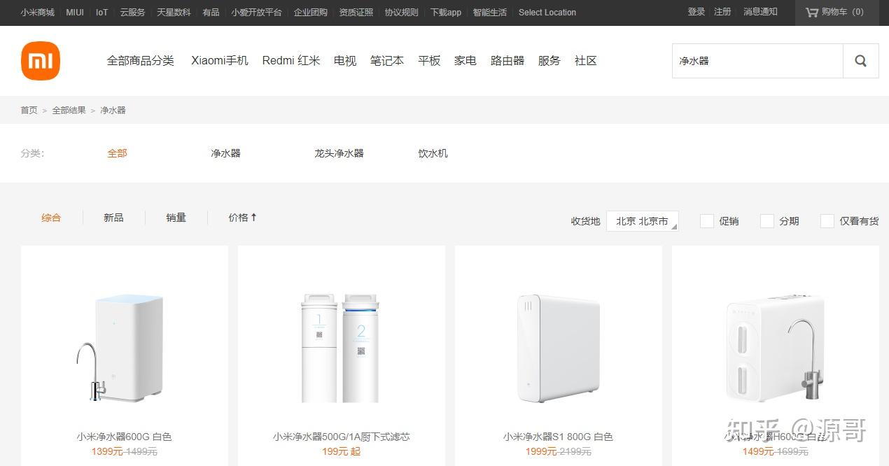
Task: Click 小爱开放平台 top link
Action: (x=256, y=12)
